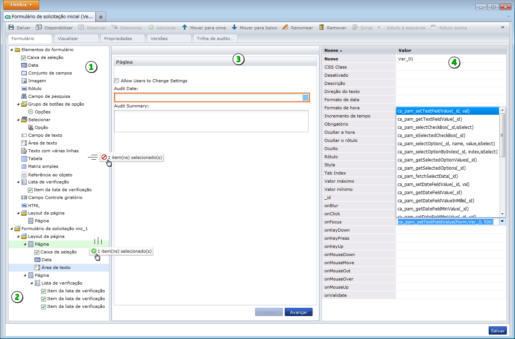The image size is (515, 339).
Task: Toggle Allow Users to Change Settings checkbox
Action: pos(117,81)
